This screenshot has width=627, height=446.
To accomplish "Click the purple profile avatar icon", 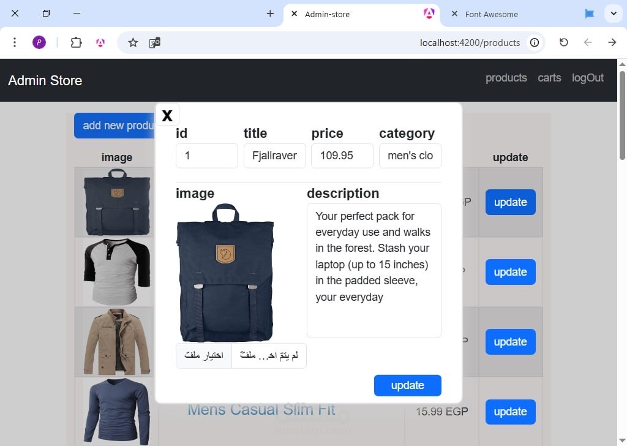I will [x=39, y=42].
